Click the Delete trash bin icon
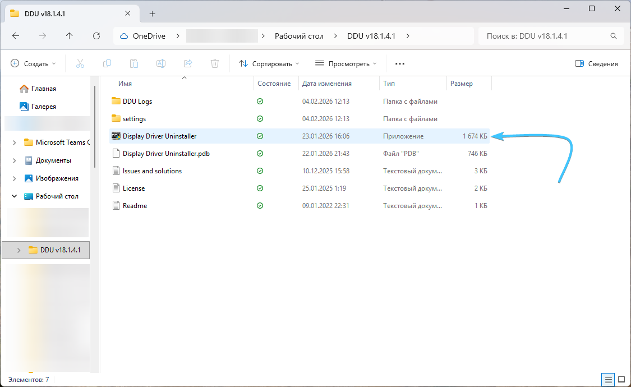The width and height of the screenshot is (631, 387). 215,64
